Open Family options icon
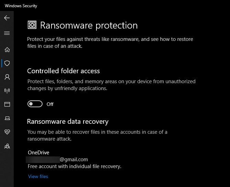Image resolution: width=230 pixels, height=187 pixels. (x=7, y=146)
